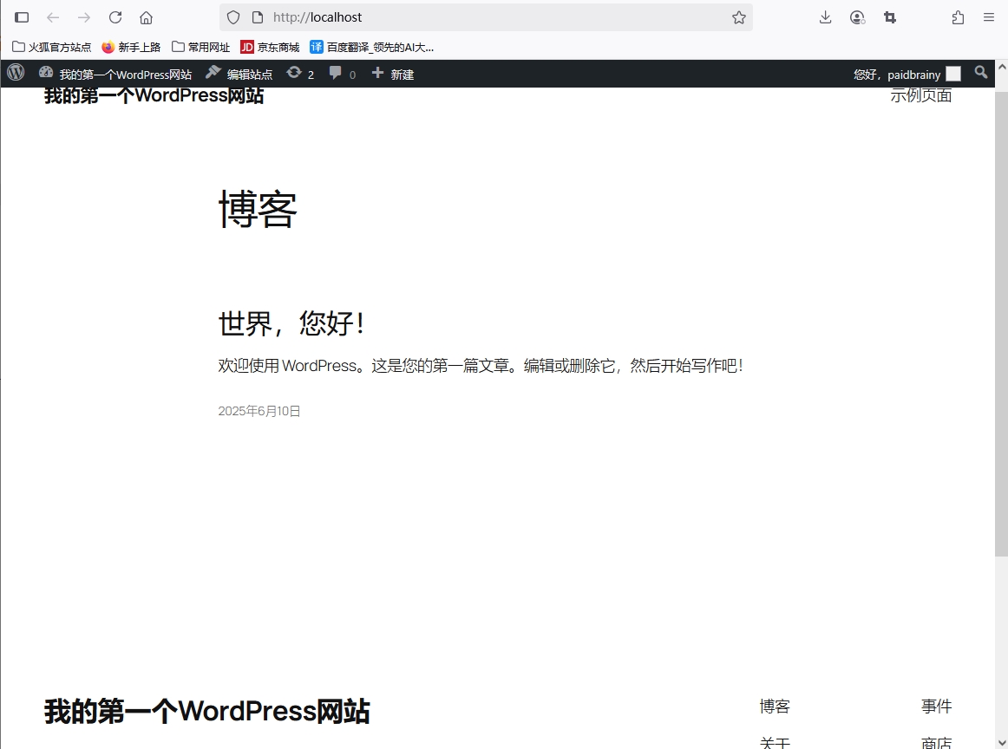Open the Firefox account icon
Image resolution: width=1008 pixels, height=749 pixels.
857,17
